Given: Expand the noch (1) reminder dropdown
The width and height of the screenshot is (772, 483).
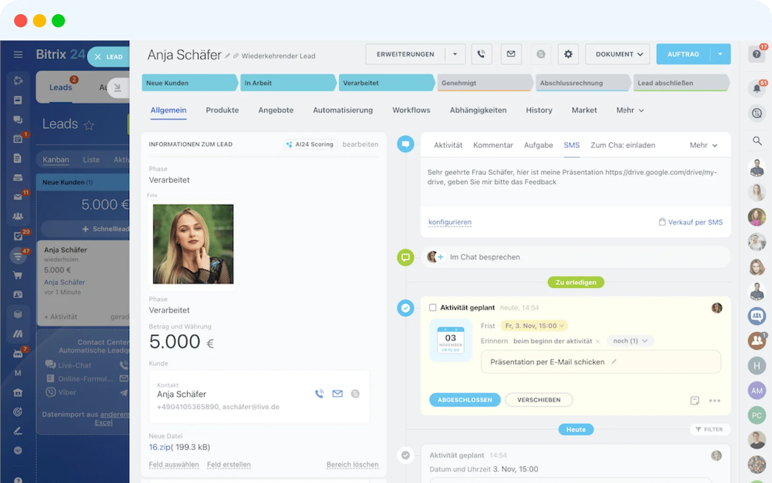Looking at the screenshot, I should 630,341.
